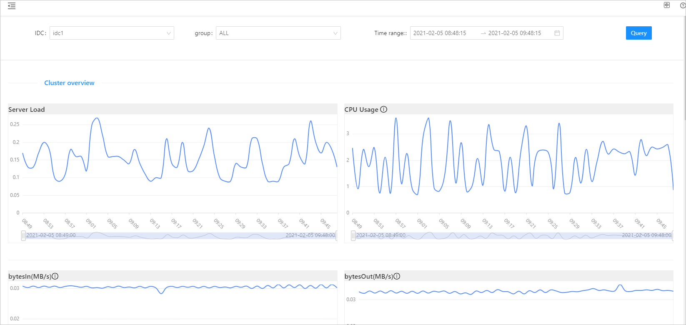Show CPU Usage info tooltip icon
Screen dimensions: 686x325
384,109
